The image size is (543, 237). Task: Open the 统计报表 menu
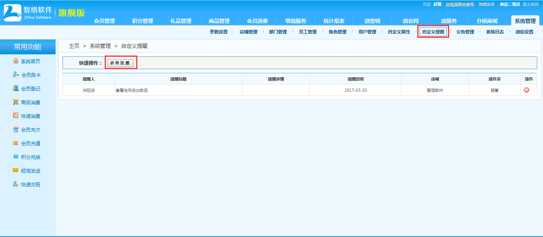coord(333,20)
